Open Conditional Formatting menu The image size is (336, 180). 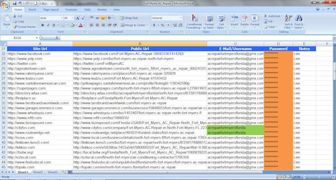194,21
